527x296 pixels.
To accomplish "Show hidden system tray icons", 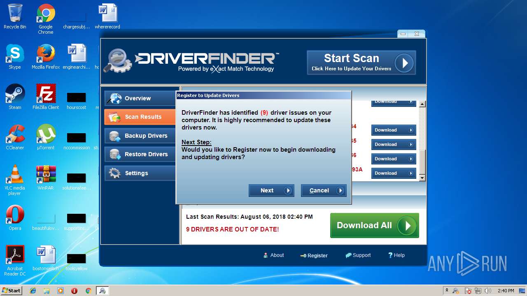I will click(x=447, y=291).
